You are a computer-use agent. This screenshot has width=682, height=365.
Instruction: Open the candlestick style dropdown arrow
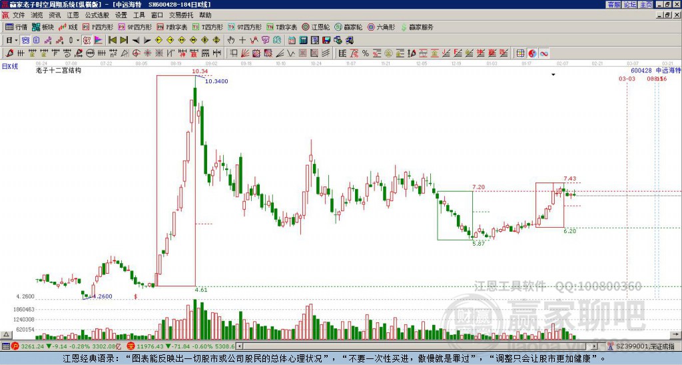point(77,40)
